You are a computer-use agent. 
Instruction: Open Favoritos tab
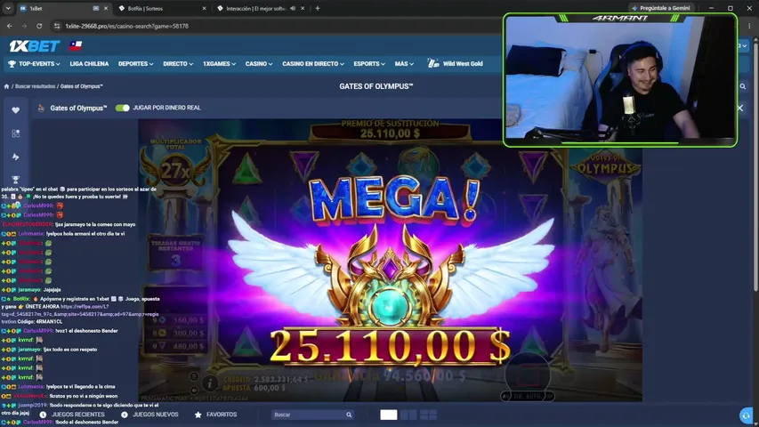216,415
